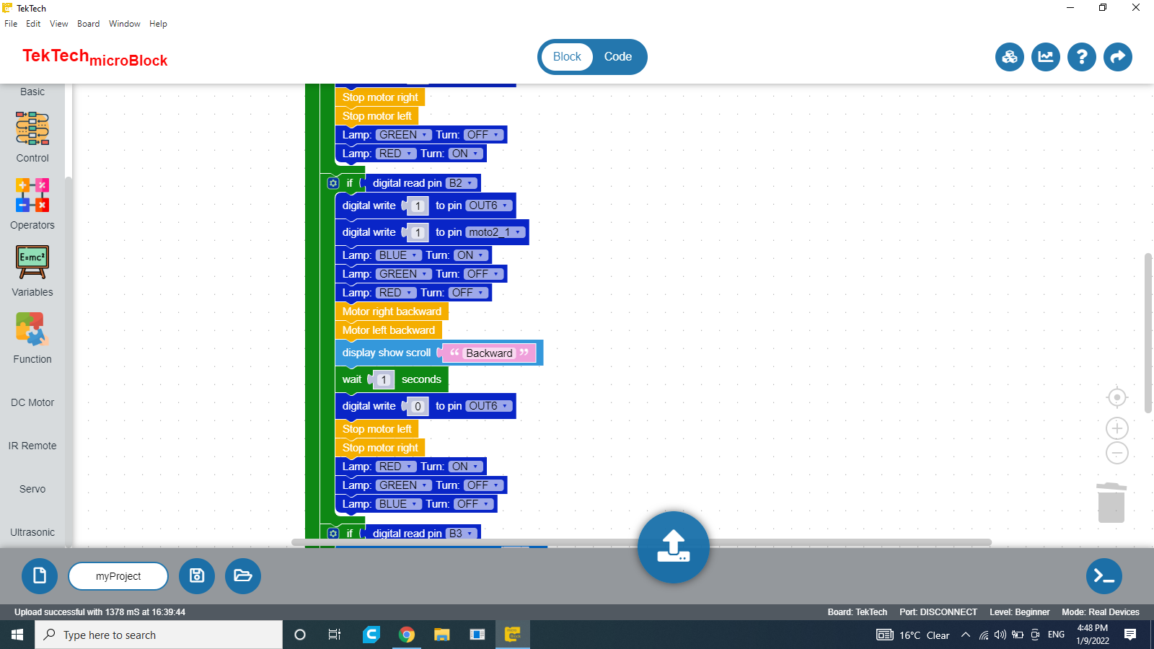
Task: Open OFF dropdown of last BLUE lamp block
Action: click(x=473, y=504)
